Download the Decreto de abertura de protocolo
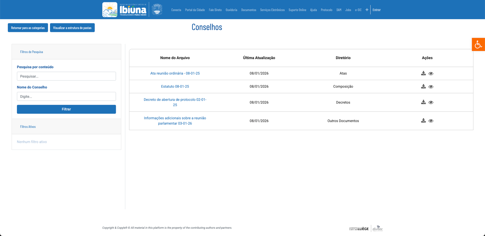The width and height of the screenshot is (485, 236). coord(423,102)
